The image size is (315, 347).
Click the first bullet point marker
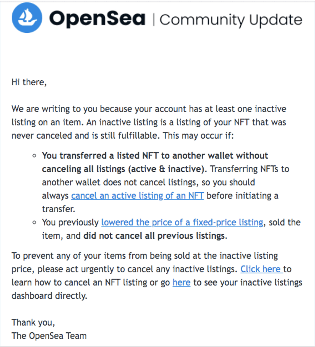34,156
